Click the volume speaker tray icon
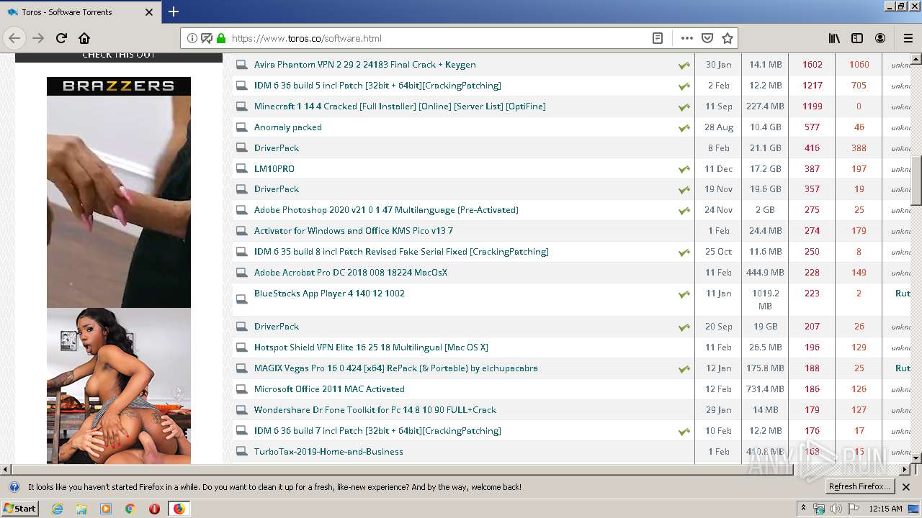The image size is (922, 518). point(836,509)
